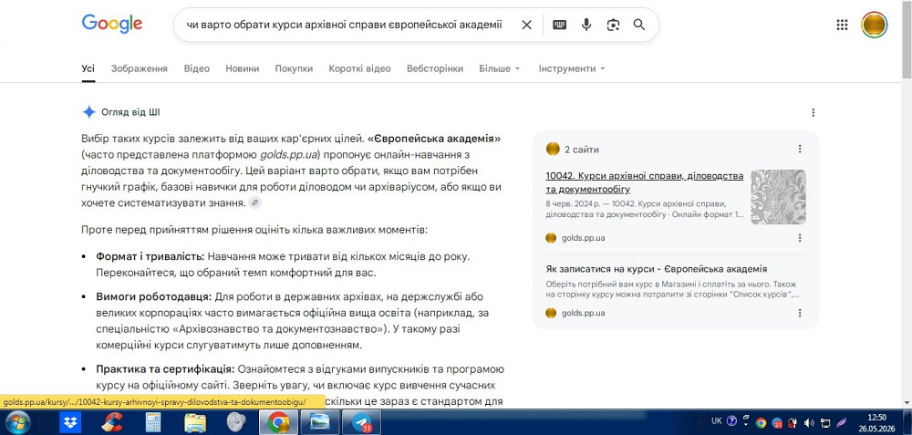912x435 pixels.
Task: Submit search with the magnifier icon
Action: coord(639,25)
